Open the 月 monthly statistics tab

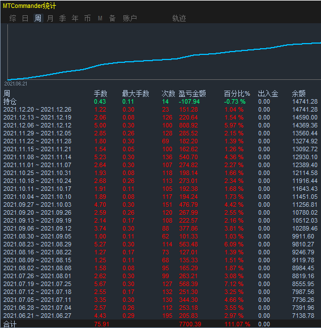pyautogui.click(x=50, y=18)
